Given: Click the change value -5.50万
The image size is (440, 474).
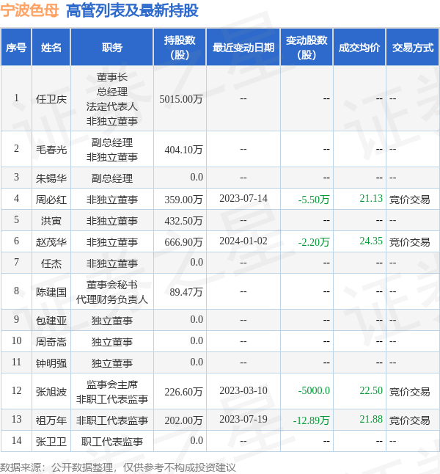Looking at the screenshot, I should (314, 200).
